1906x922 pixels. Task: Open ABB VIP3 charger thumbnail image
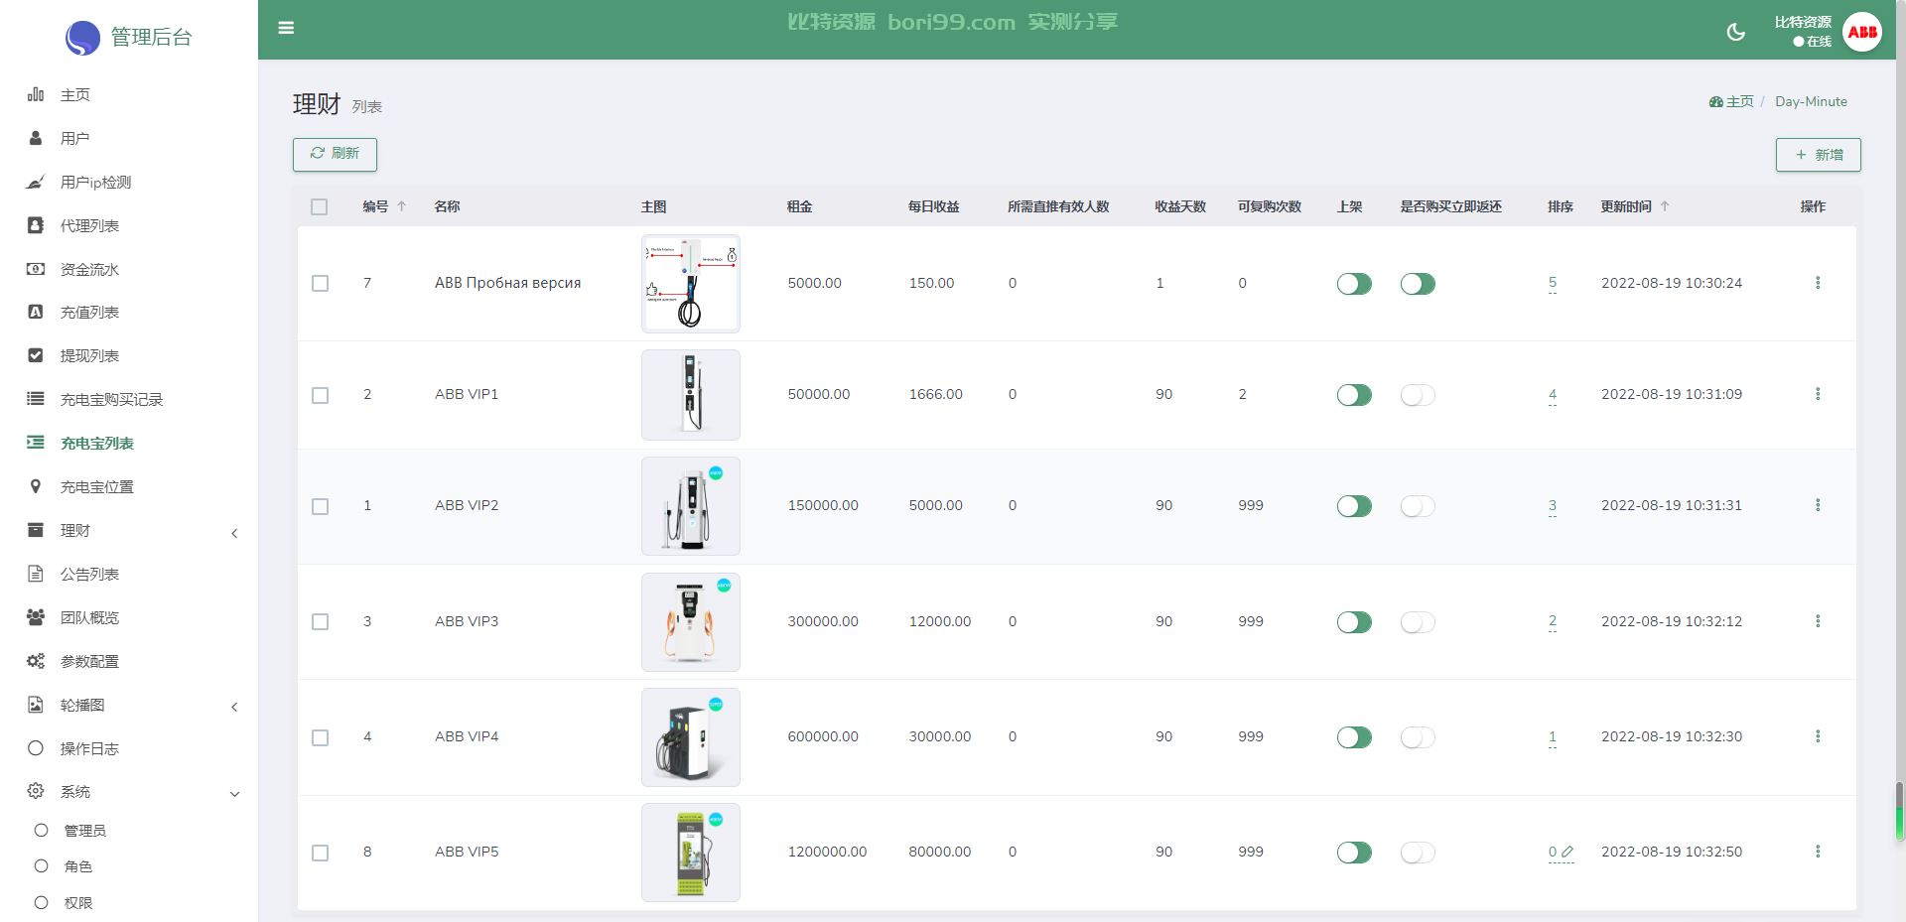point(691,622)
